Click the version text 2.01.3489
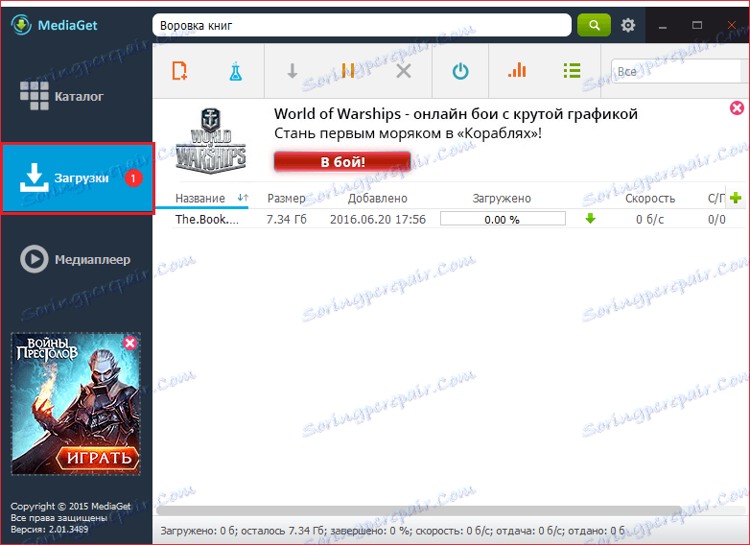 pyautogui.click(x=49, y=530)
